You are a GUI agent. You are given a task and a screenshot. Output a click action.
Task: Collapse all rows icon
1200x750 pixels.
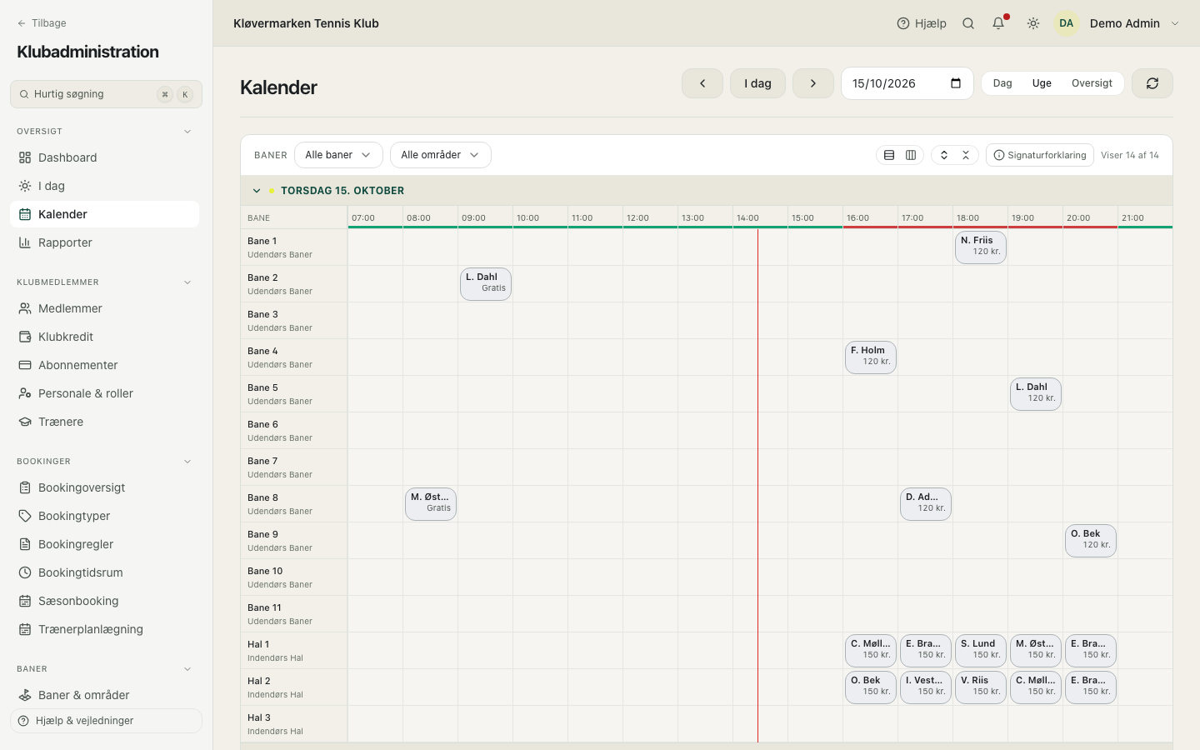click(966, 155)
